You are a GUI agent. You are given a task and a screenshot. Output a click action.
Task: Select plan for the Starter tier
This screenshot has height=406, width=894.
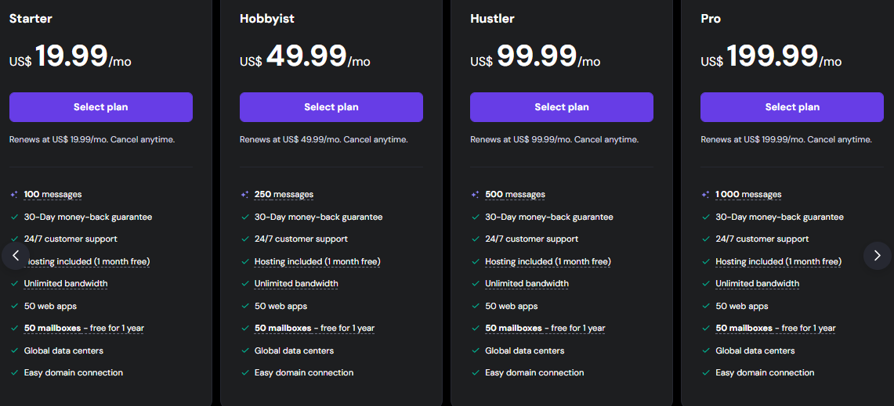(x=100, y=107)
